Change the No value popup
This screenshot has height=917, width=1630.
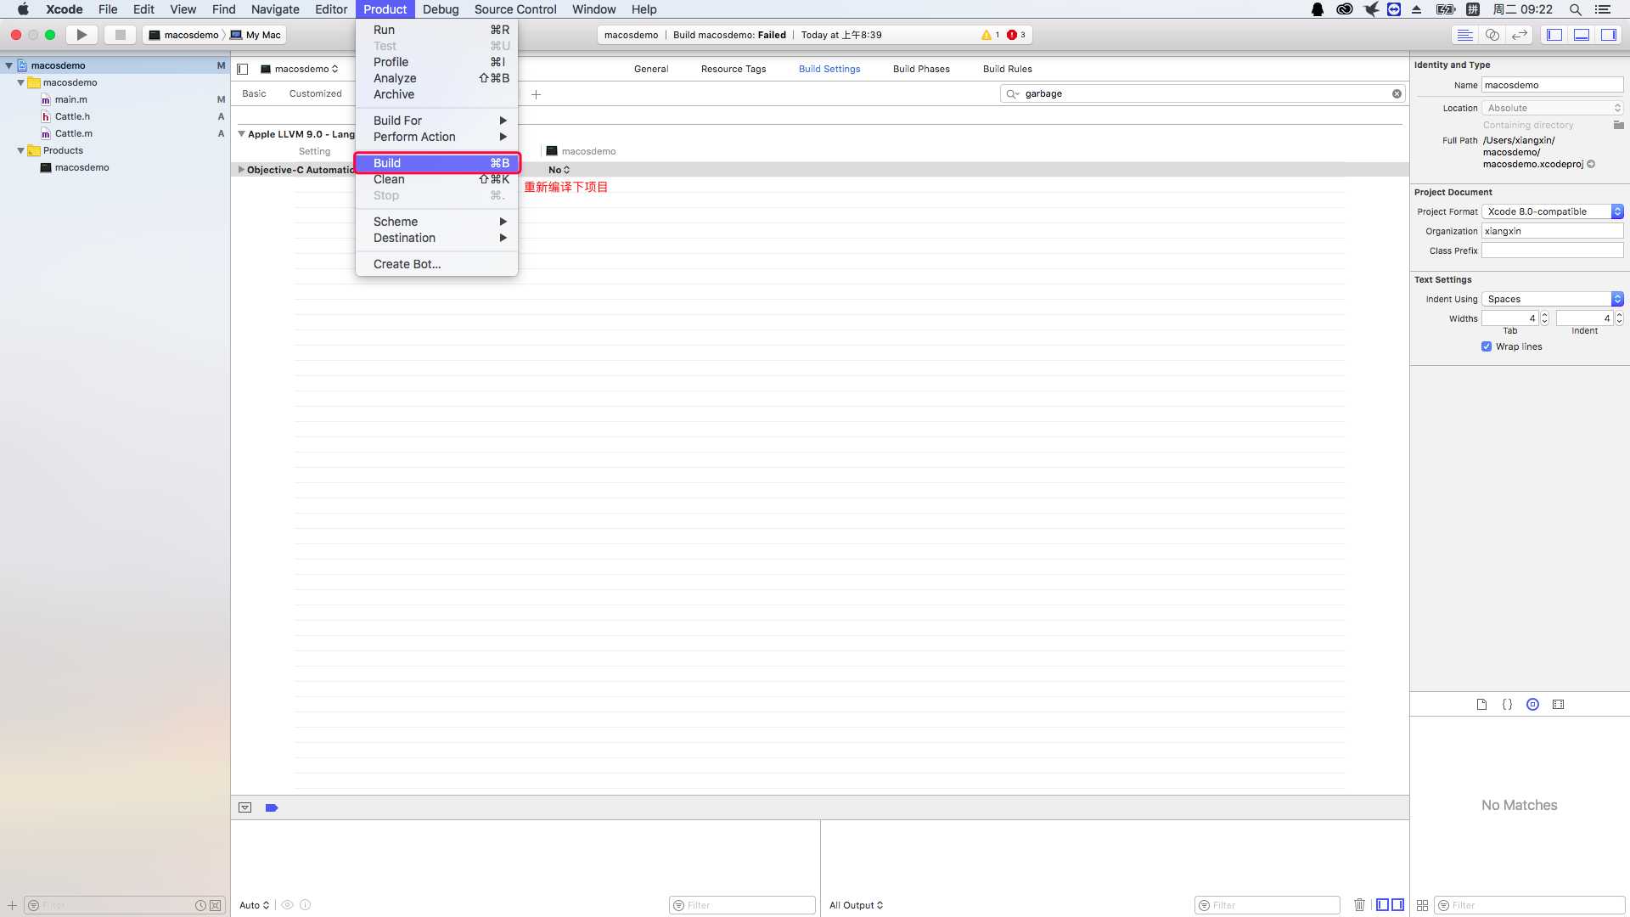pos(559,170)
